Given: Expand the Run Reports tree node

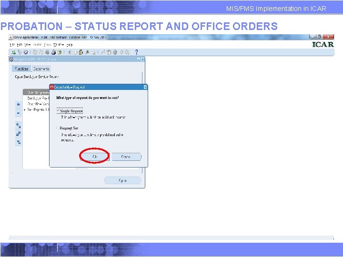Looking at the screenshot, I should click(x=24, y=110).
